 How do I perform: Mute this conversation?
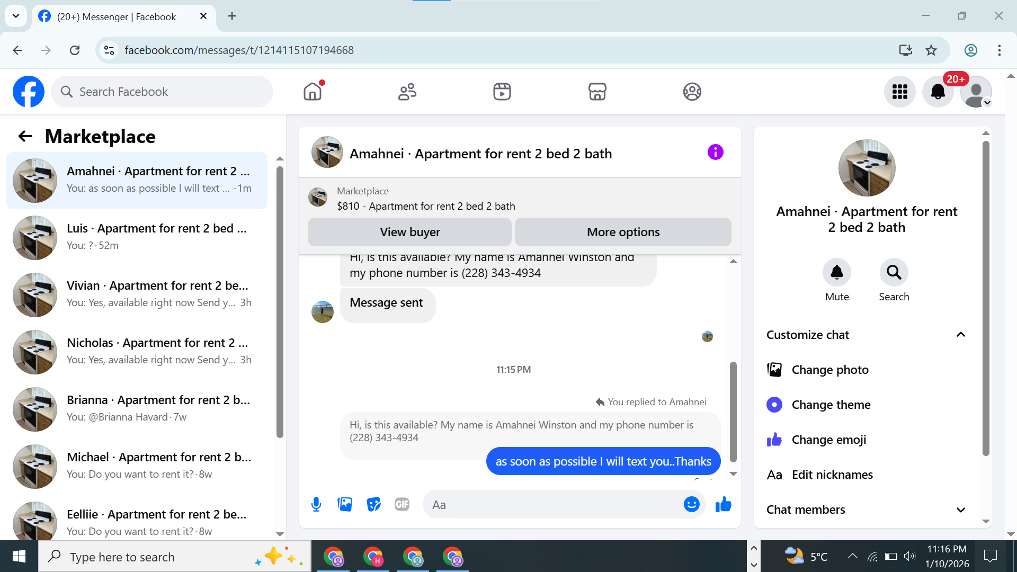point(836,273)
